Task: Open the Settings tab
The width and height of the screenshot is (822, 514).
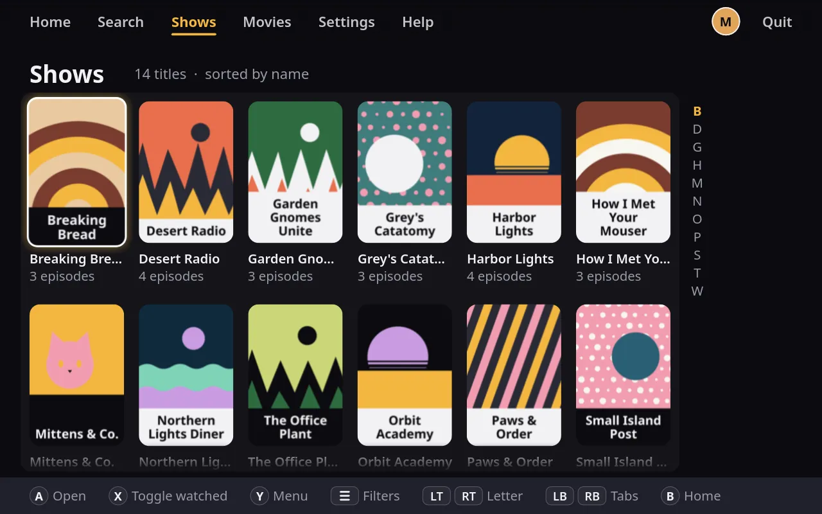Action: tap(347, 22)
